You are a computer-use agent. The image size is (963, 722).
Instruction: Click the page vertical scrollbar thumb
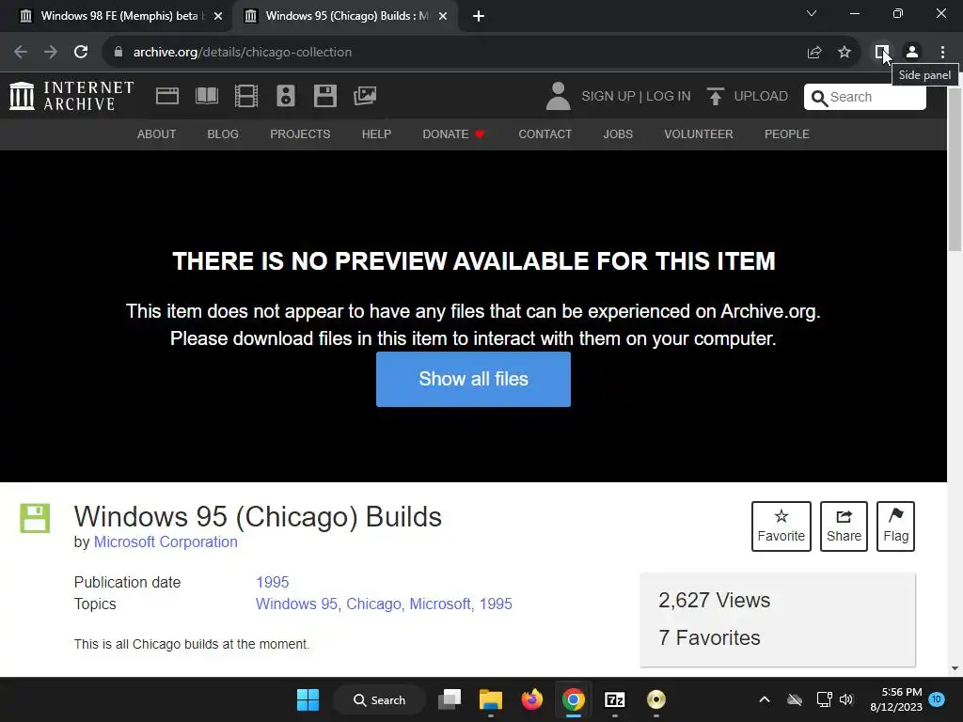click(x=955, y=170)
